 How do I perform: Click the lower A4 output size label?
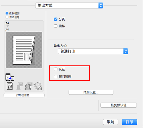7,30
